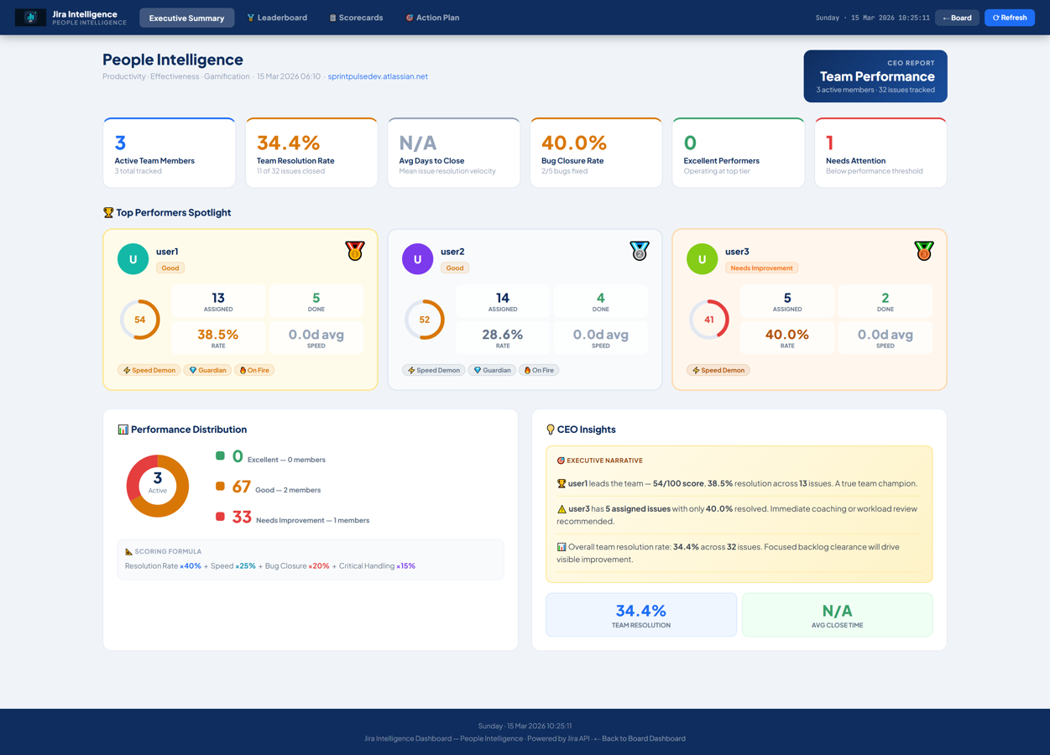
Task: Click Resolution Rate ×40% in the formula
Action: (x=163, y=566)
